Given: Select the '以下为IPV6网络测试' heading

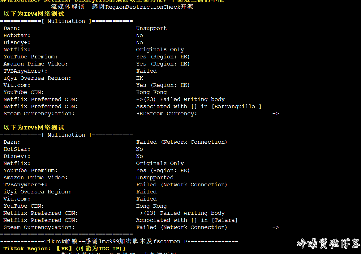Looking at the screenshot, I should (34, 127).
